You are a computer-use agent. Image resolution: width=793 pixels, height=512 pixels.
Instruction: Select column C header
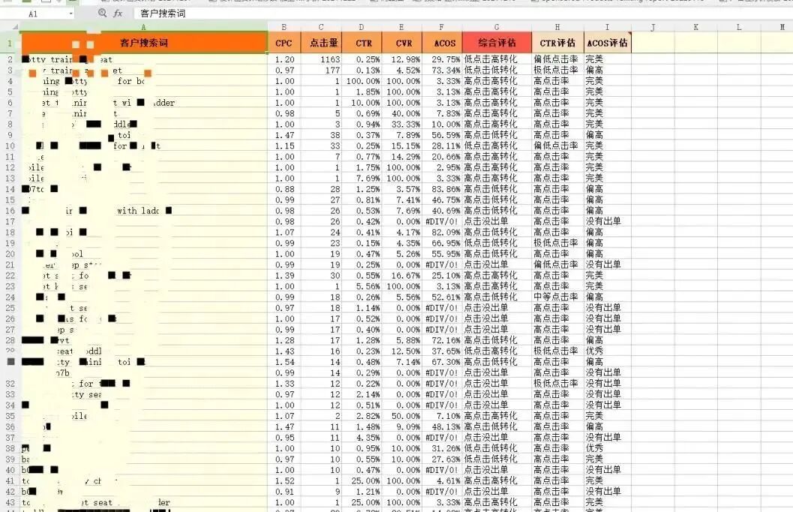[x=321, y=27]
